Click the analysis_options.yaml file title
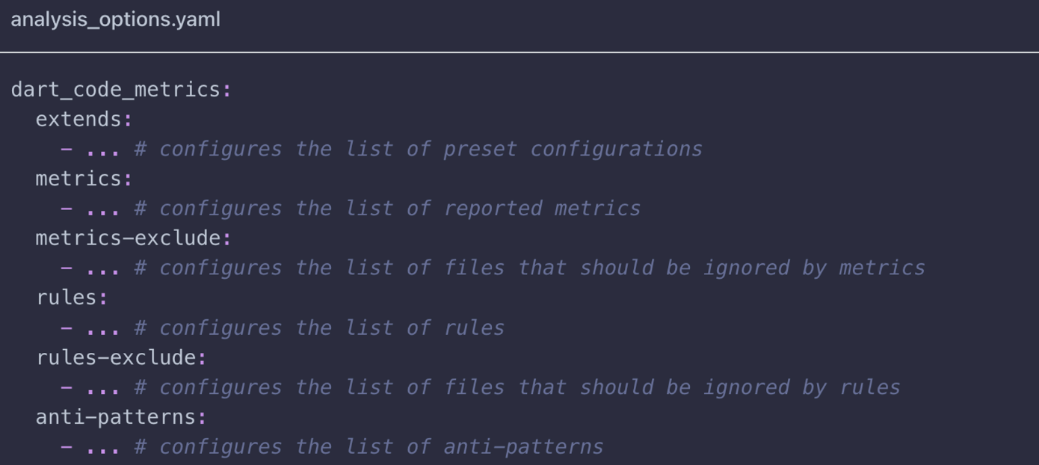1039x465 pixels. pyautogui.click(x=115, y=20)
